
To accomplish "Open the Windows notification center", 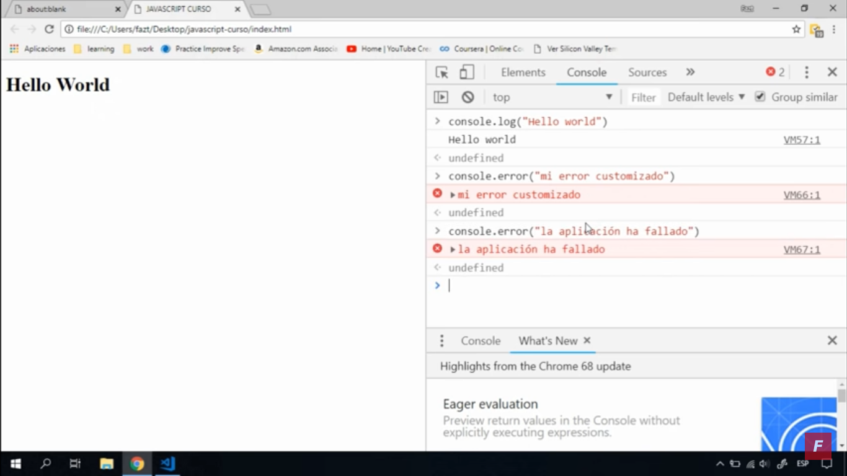I will click(x=827, y=464).
